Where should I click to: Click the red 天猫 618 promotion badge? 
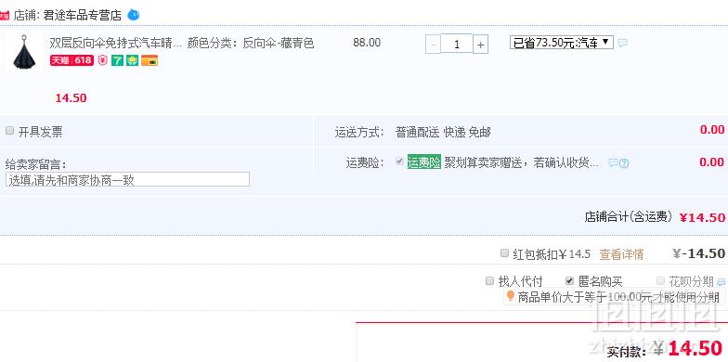click(x=72, y=60)
